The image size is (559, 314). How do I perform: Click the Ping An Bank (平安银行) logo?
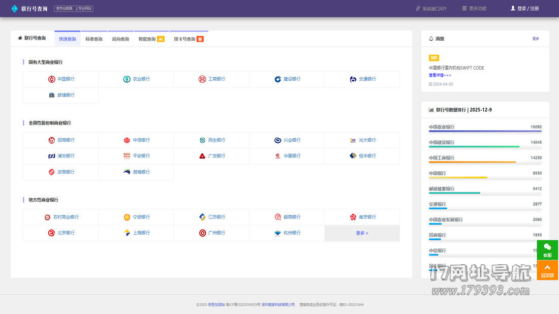(127, 156)
